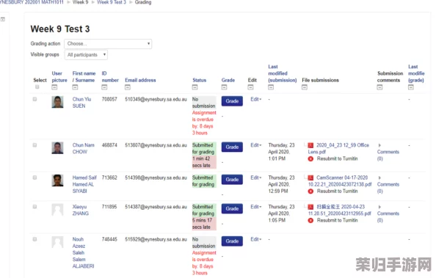Click Grade button for Hamed Saif AL SIYABI

pos(232,180)
